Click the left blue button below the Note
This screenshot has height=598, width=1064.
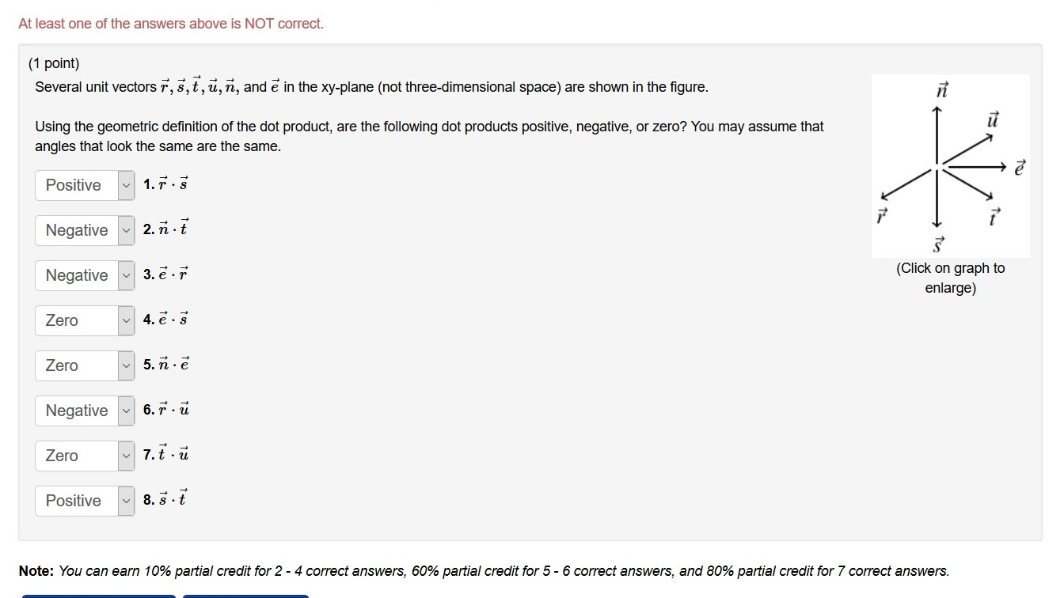tap(98, 596)
